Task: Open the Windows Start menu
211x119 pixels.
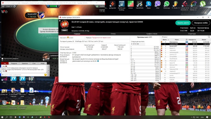Action: 2,117
